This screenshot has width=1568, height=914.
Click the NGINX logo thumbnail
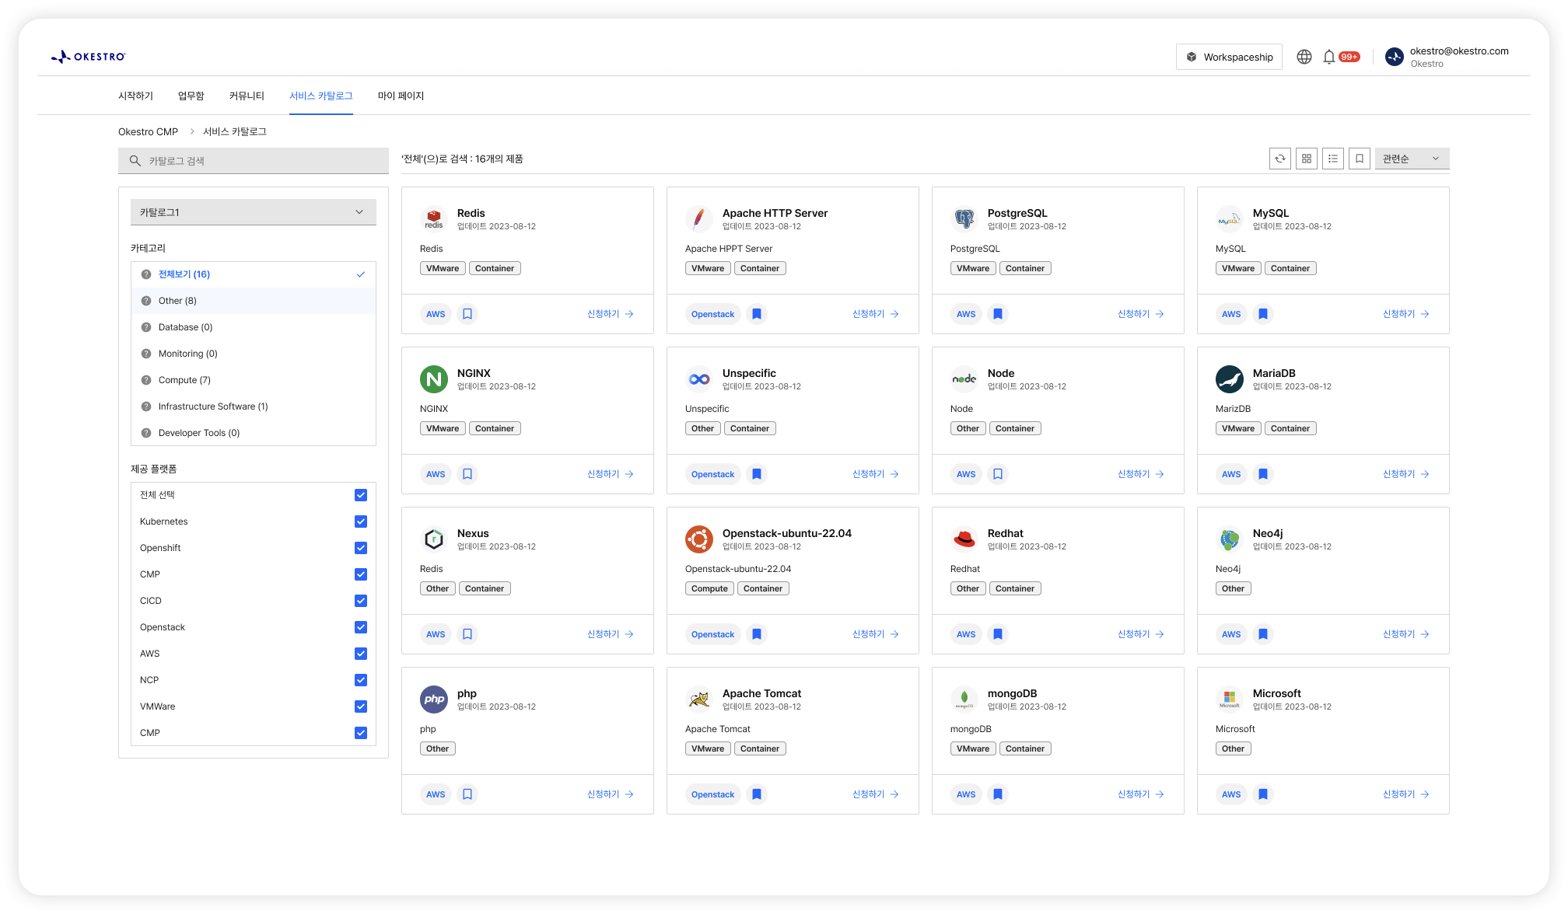click(434, 379)
